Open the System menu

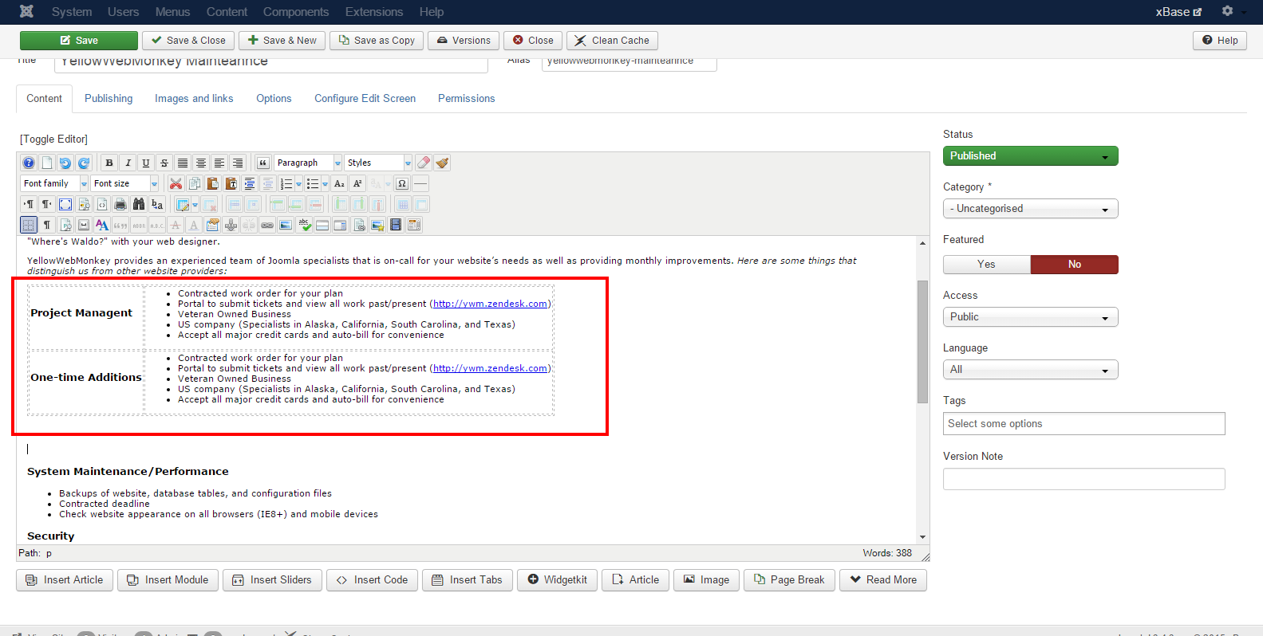tap(72, 12)
